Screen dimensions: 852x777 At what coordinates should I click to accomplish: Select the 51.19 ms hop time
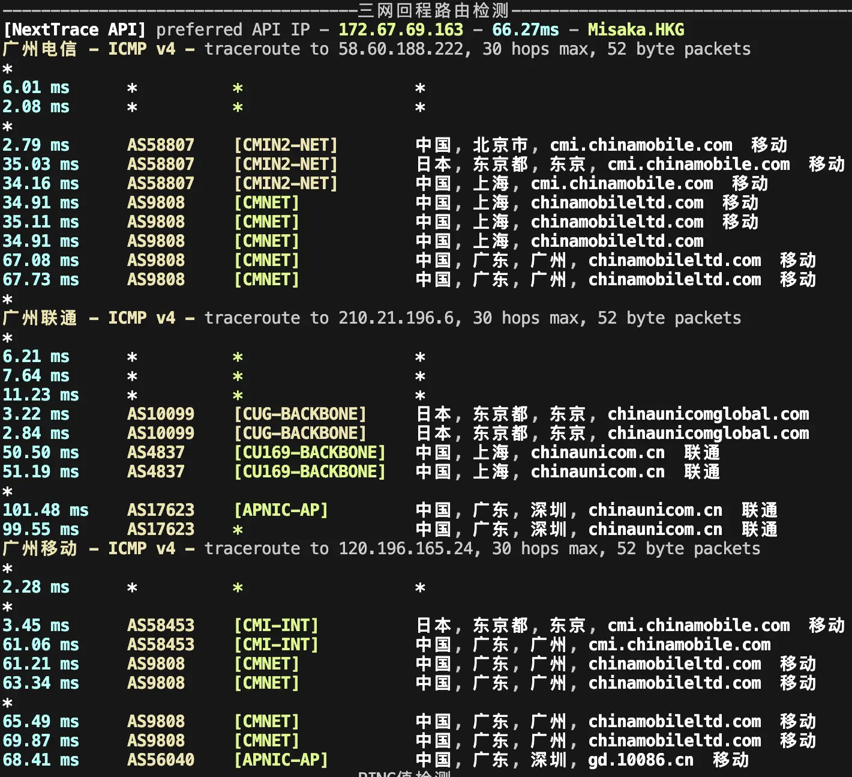tap(41, 471)
